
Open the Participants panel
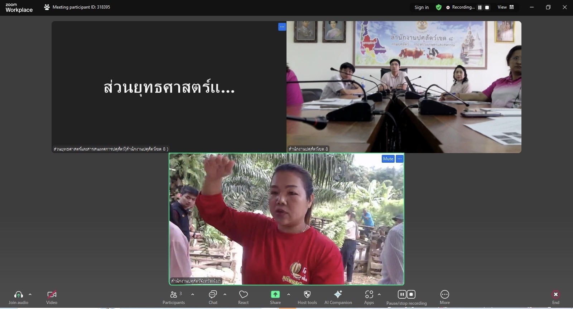(x=174, y=297)
